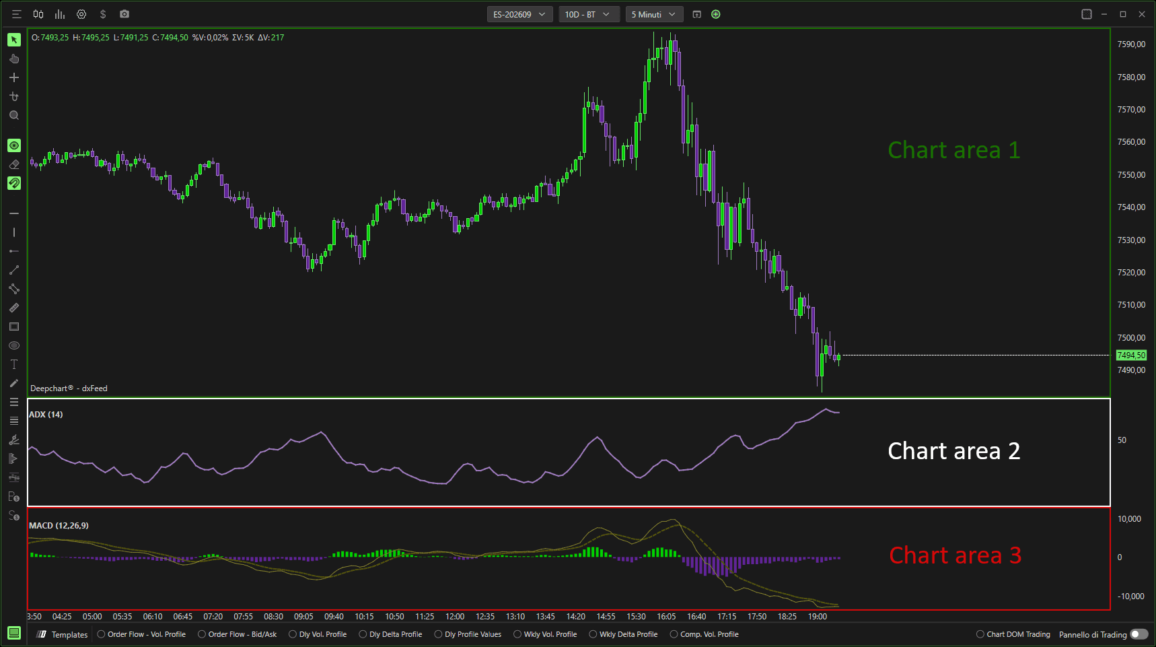
Task: Click the window layout icon after timeframe
Action: [697, 14]
